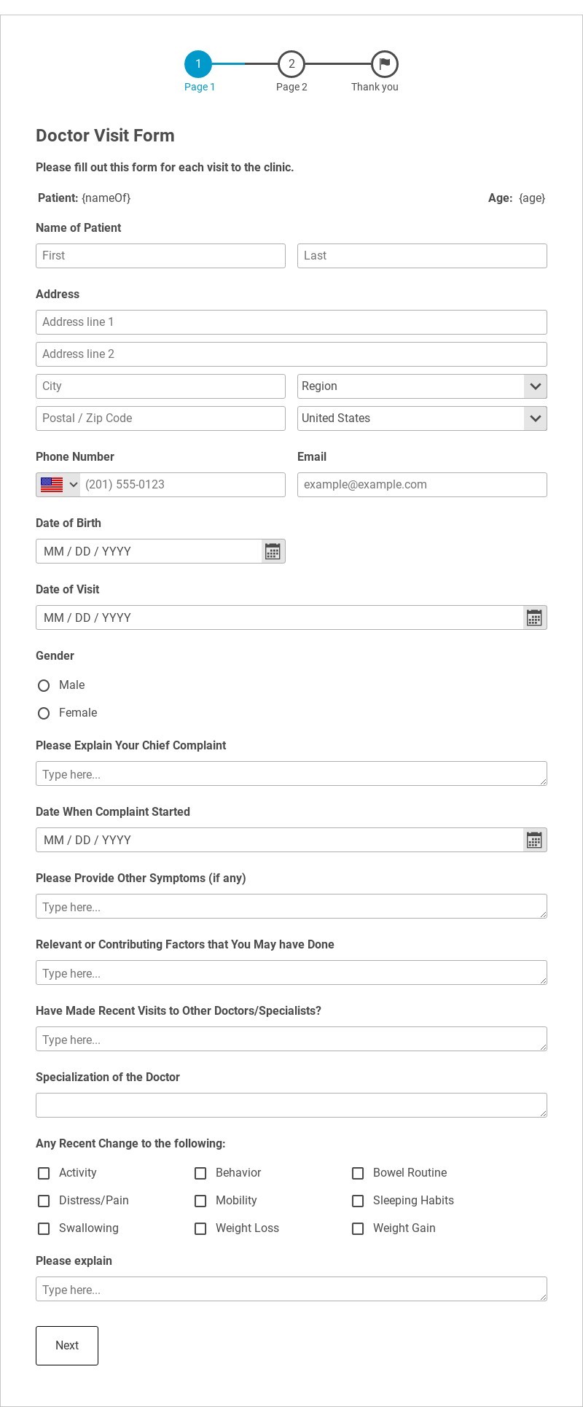Jump to Page 2 step circle

291,64
